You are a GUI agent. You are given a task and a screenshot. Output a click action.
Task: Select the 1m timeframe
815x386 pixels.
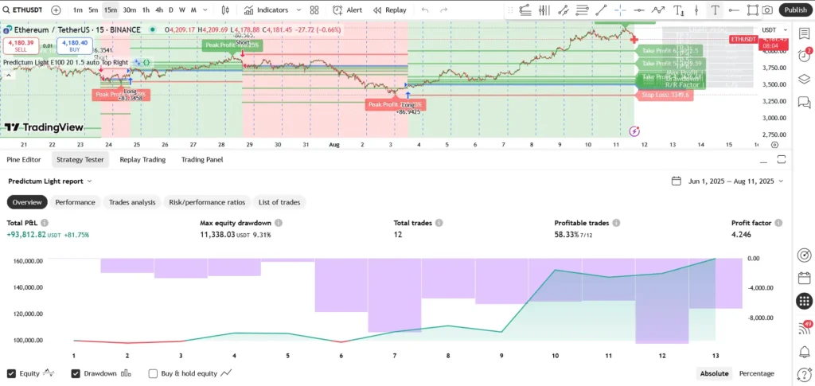point(77,10)
